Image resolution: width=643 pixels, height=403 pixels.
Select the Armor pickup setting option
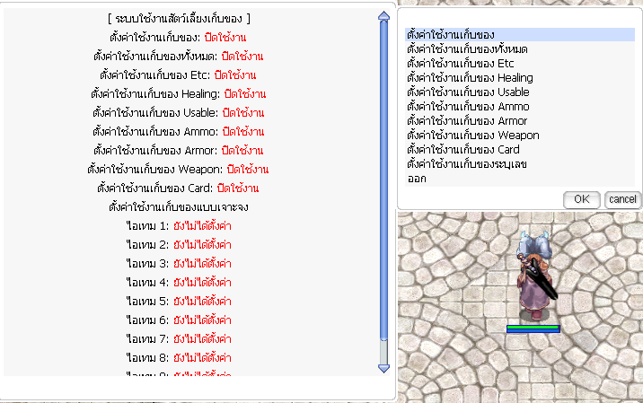pos(467,121)
